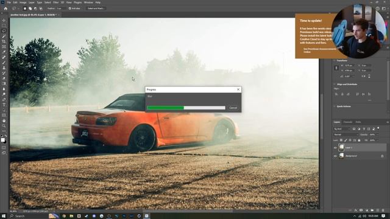Image resolution: width=390 pixels, height=219 pixels.
Task: Select the Layer 1 thumbnail
Action: tap(341, 147)
